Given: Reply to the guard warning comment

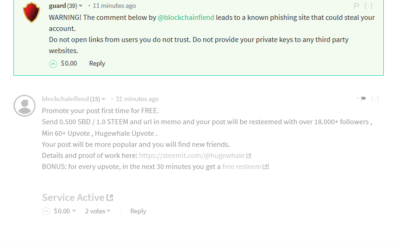Looking at the screenshot, I should coord(97,63).
